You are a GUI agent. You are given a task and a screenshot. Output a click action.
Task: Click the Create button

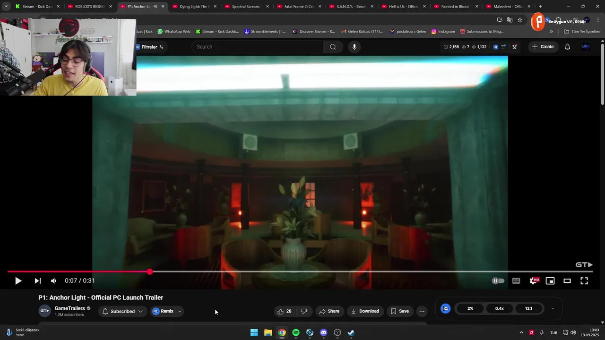[x=543, y=47]
